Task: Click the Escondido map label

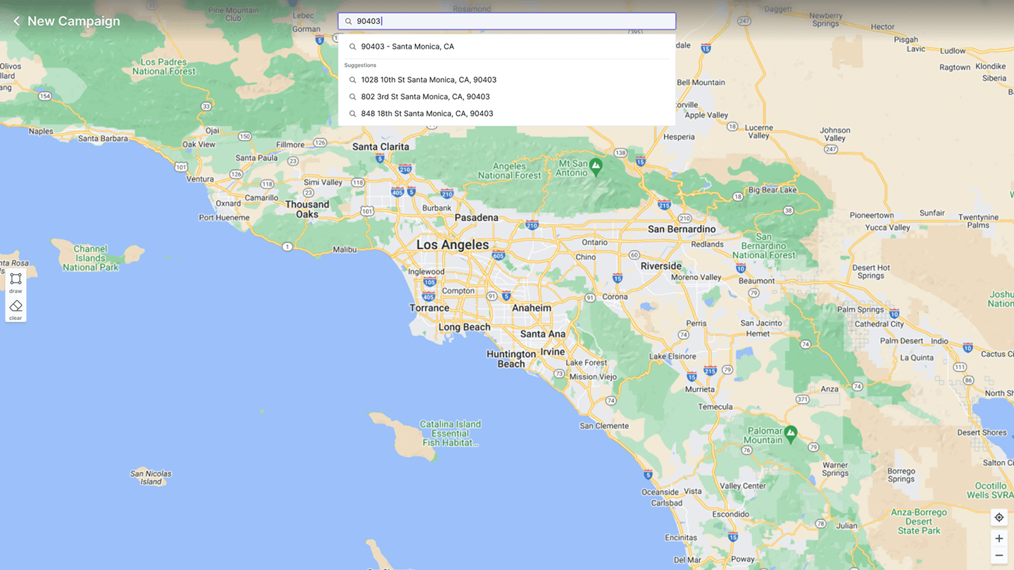Action: [x=730, y=514]
